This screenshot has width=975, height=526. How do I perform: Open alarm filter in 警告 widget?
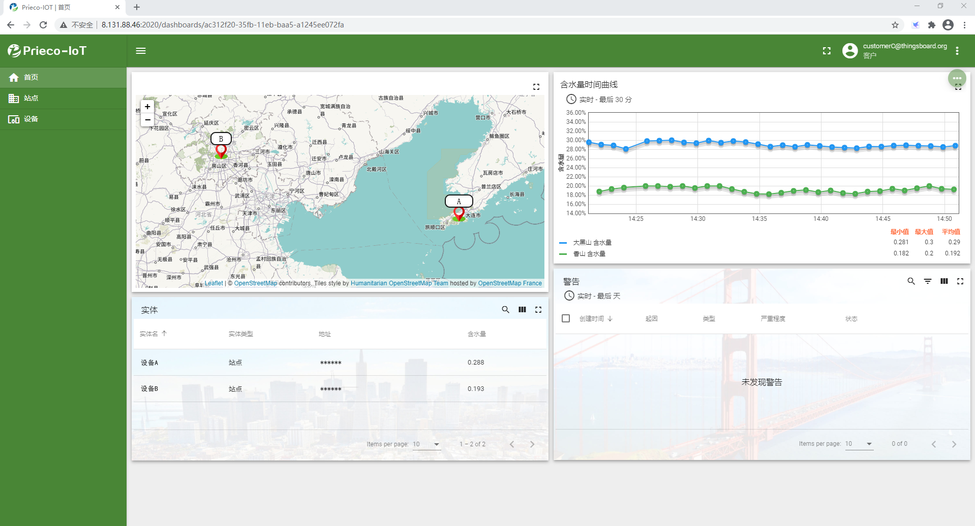(x=928, y=281)
